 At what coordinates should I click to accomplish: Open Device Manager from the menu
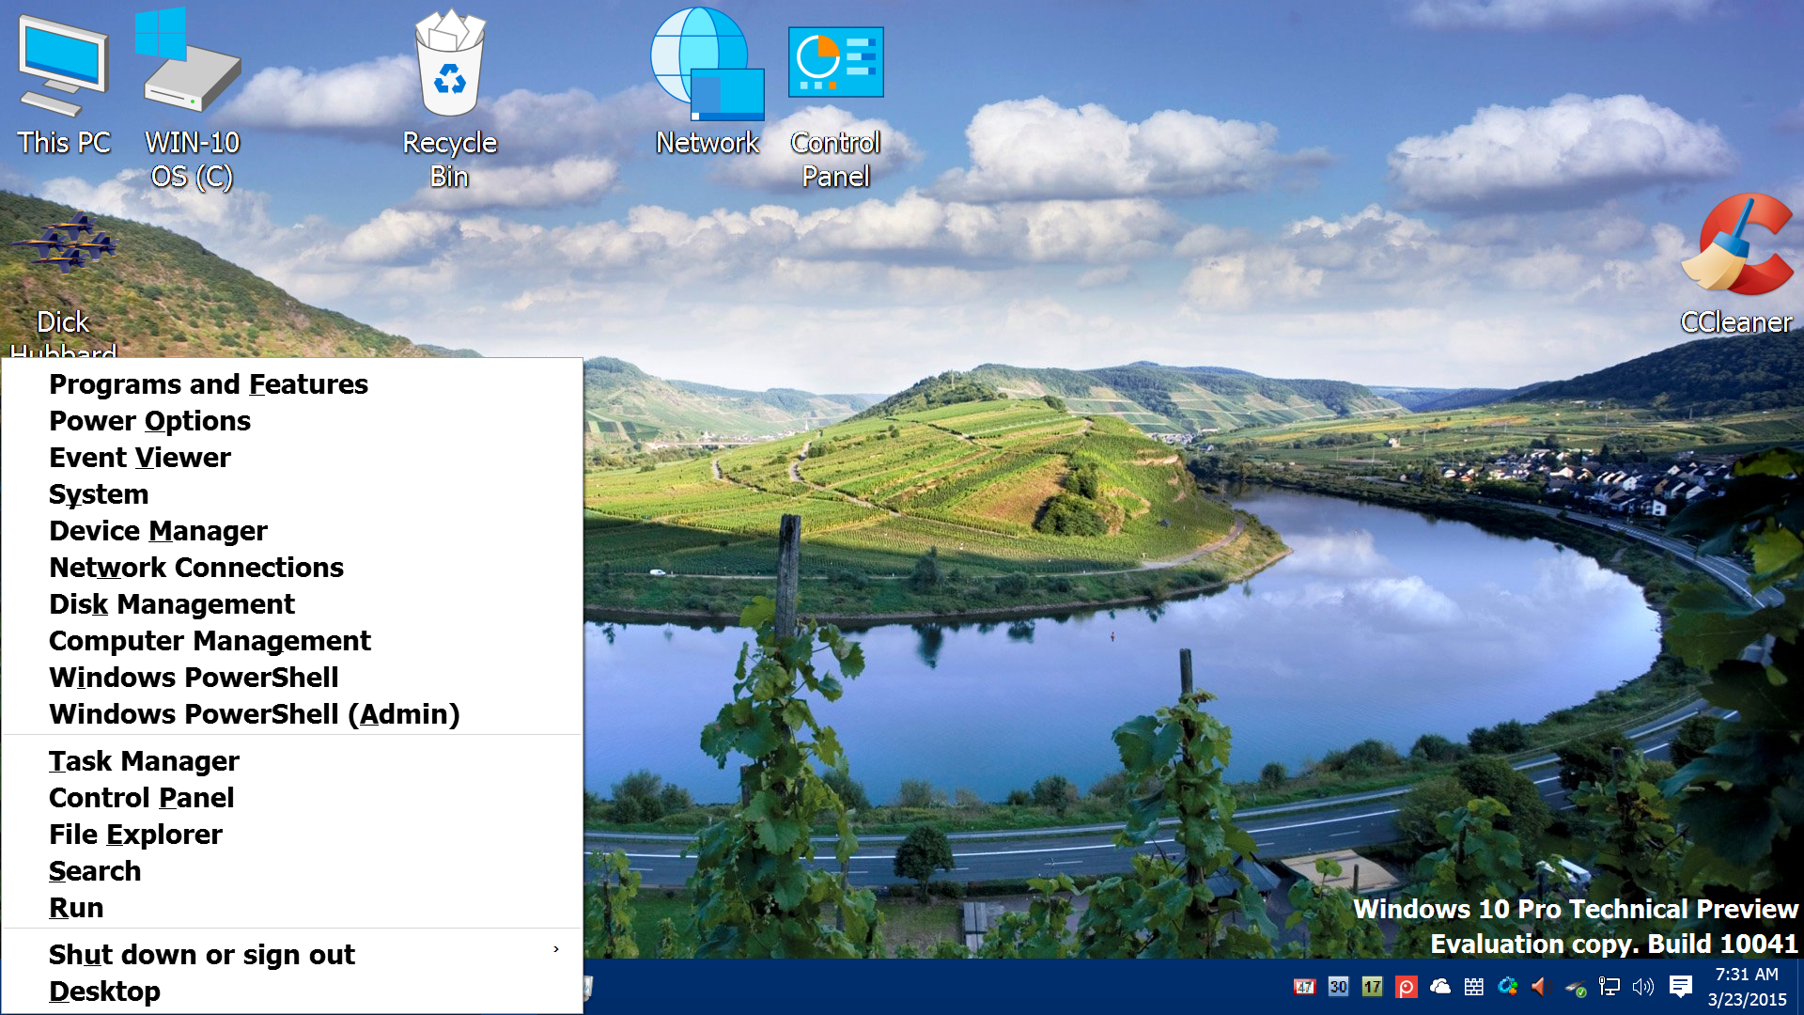click(158, 531)
